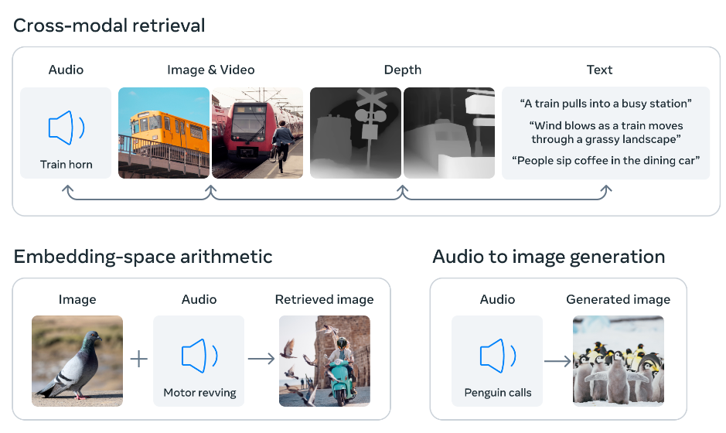Click the arrow pointing to the Retrieved image

click(261, 359)
